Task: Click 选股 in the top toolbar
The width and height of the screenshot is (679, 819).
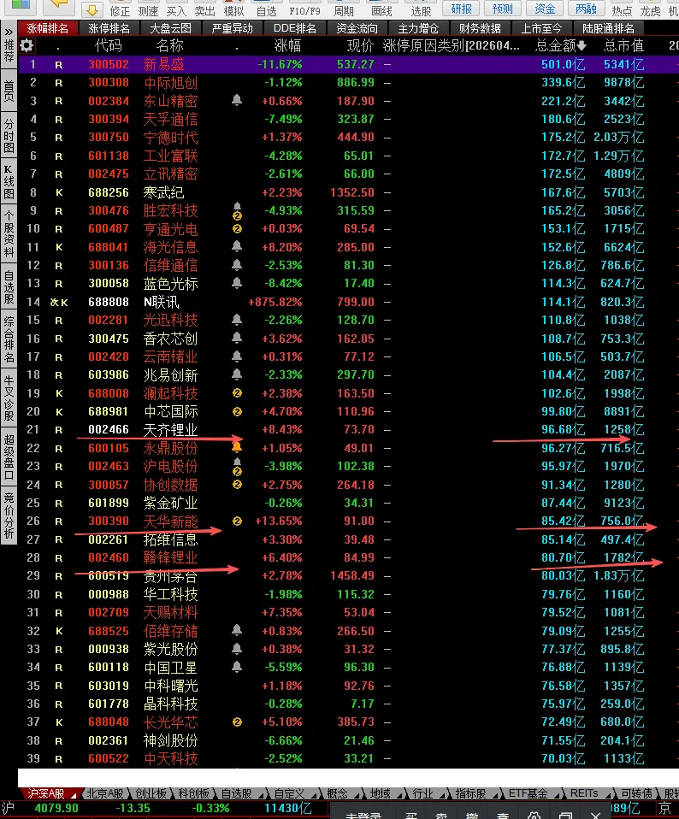Action: [x=421, y=11]
